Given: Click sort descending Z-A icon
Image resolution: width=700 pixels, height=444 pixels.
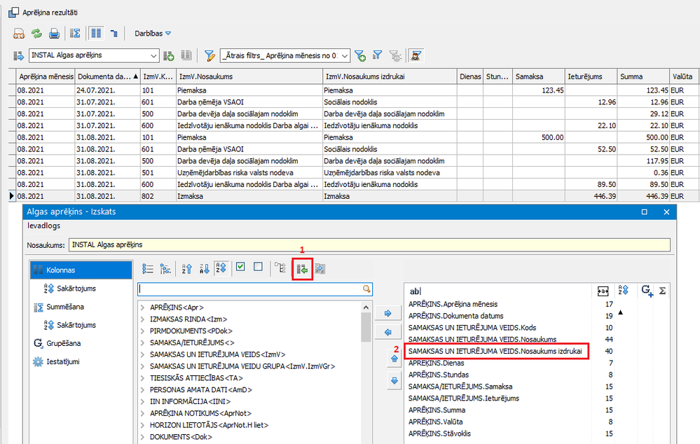Looking at the screenshot, I should click(x=205, y=269).
